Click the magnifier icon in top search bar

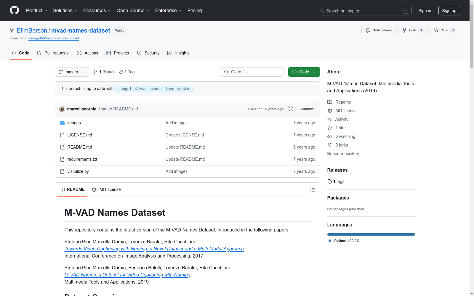(322, 11)
